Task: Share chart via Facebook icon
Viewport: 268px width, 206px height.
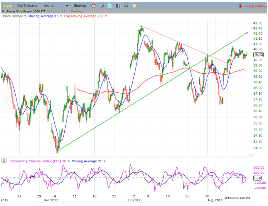Action: (x=118, y=6)
